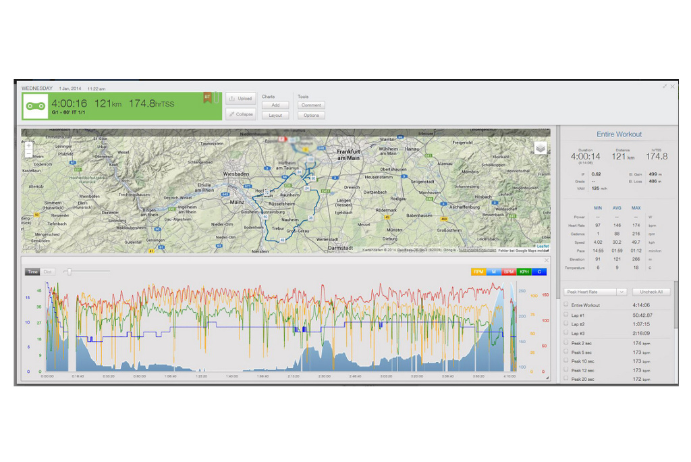Click the Leaflet map attribution link
Screen dimensions: 691x462
543,247
